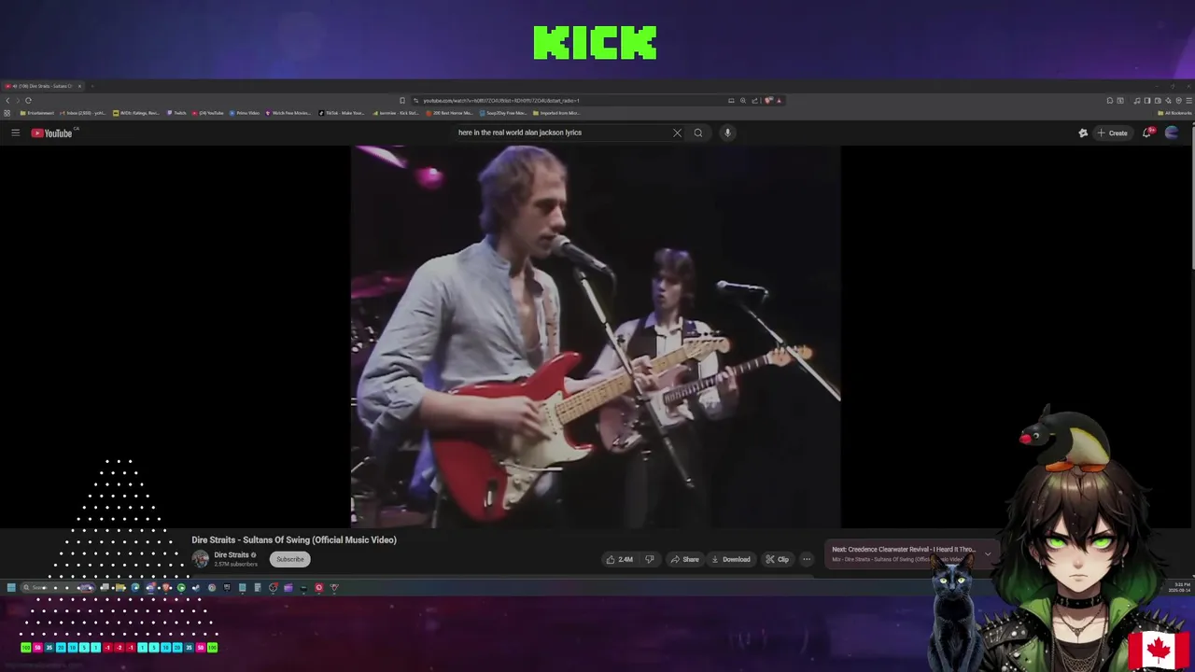1195x672 pixels.
Task: Reload the page in the browser
Action: [29, 100]
